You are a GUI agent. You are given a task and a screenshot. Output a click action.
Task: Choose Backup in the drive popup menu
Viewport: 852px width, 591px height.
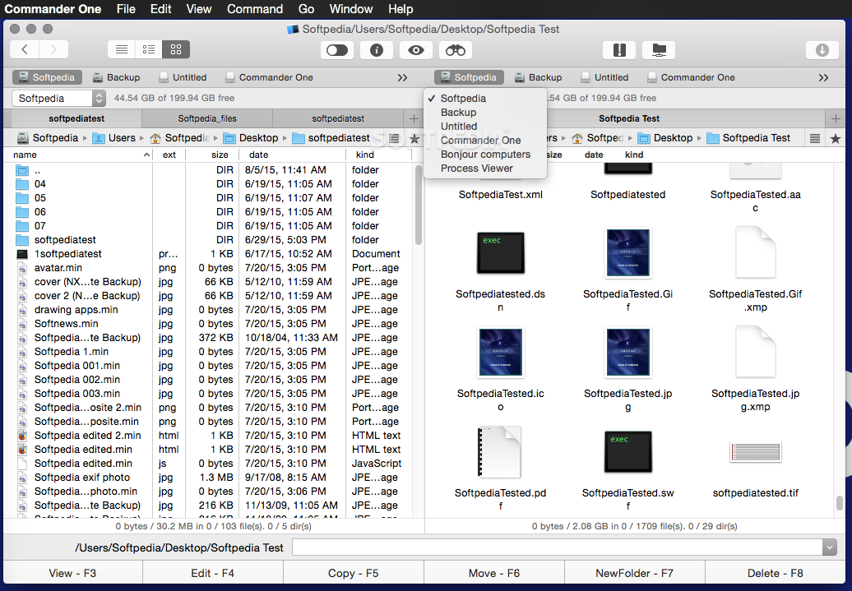pos(484,113)
